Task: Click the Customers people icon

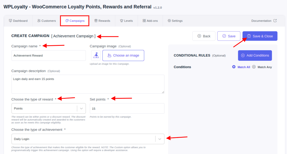Action: tap(39, 21)
